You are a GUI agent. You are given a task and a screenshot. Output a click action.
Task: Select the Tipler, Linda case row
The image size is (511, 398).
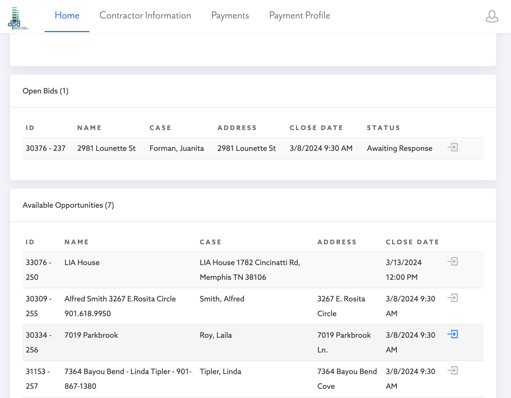(220, 372)
